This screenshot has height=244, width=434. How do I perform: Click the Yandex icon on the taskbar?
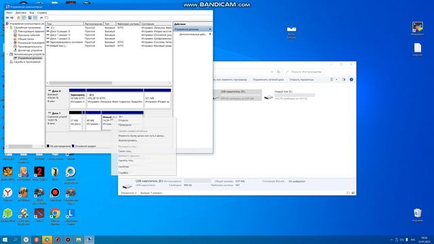pyautogui.click(x=26, y=239)
